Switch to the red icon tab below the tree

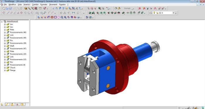click(x=17, y=104)
